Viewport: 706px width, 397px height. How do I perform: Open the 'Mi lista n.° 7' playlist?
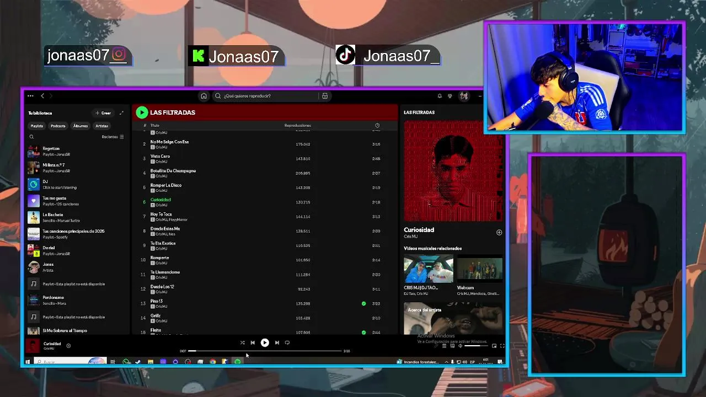pos(76,168)
